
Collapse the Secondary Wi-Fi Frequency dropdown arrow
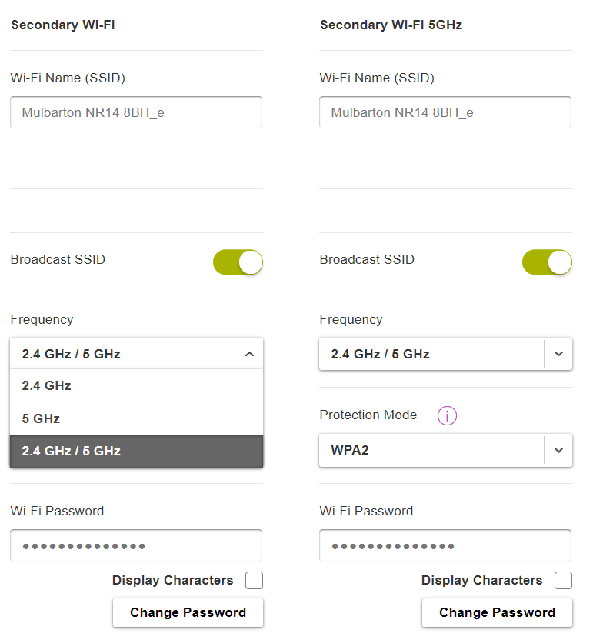(x=248, y=355)
